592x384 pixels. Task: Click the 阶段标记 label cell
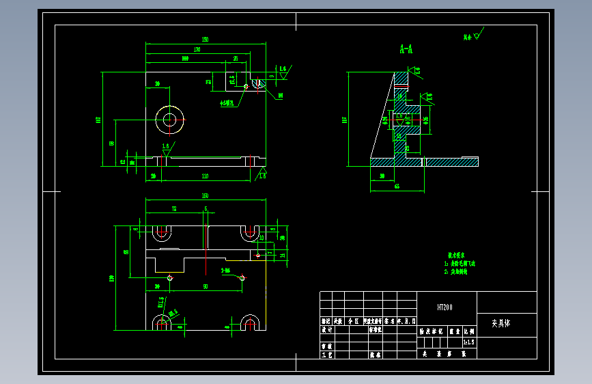431,331
